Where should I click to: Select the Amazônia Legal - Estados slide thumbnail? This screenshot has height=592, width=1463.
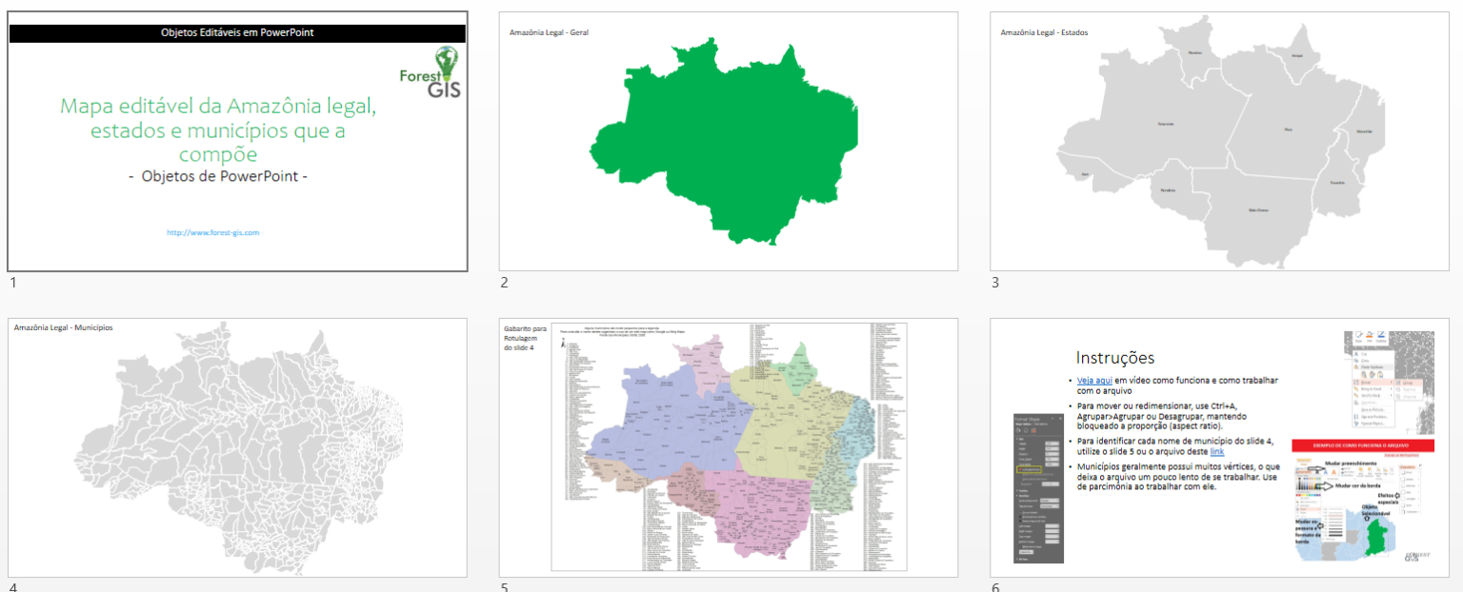pyautogui.click(x=1229, y=138)
